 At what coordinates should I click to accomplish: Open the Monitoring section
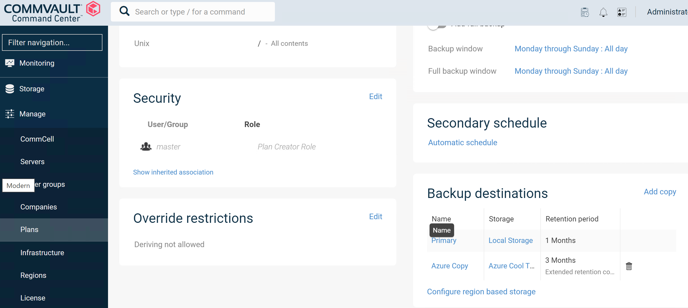tap(37, 63)
